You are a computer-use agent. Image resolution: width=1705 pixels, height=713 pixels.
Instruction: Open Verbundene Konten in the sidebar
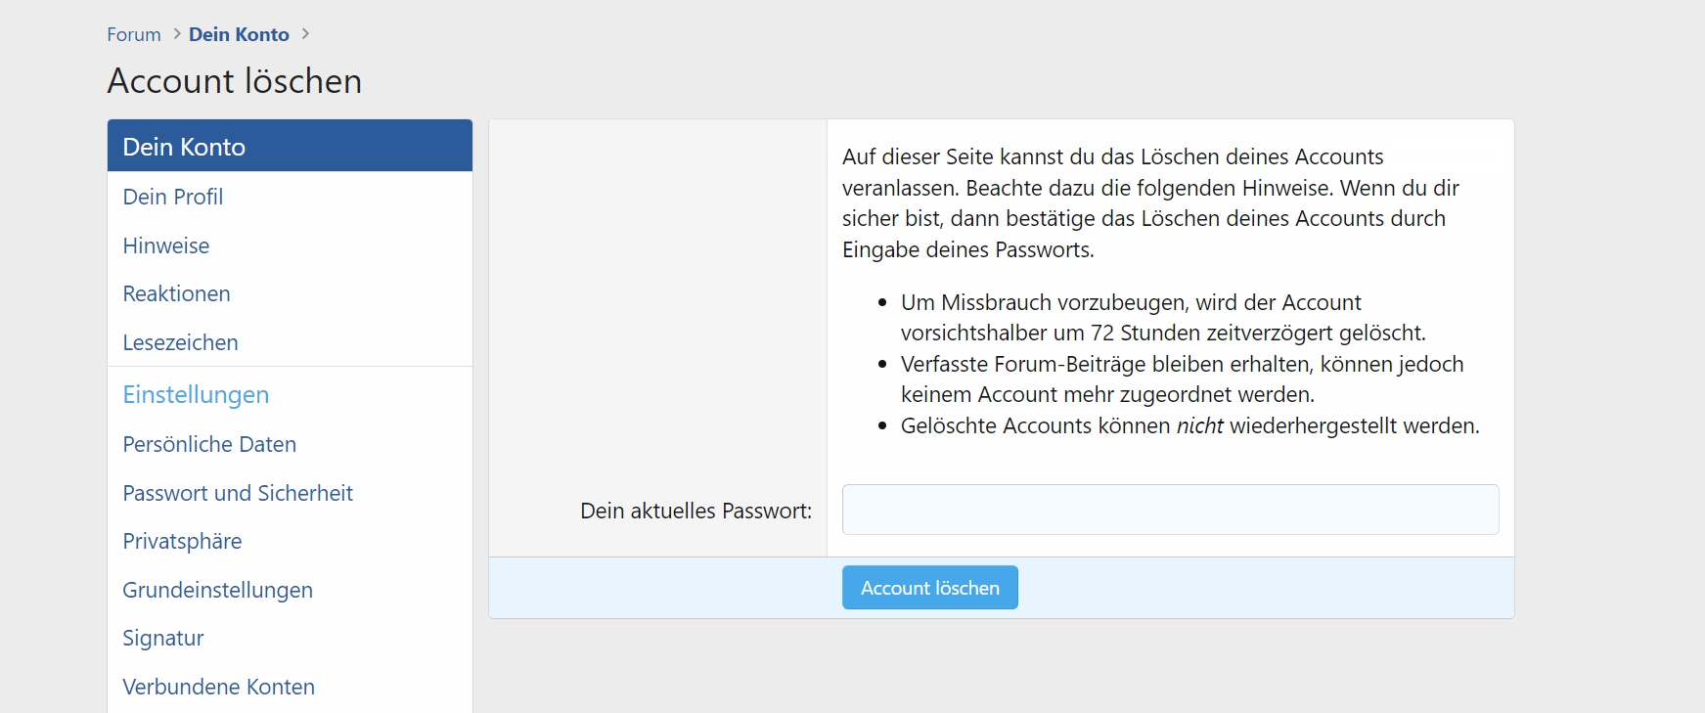219,687
